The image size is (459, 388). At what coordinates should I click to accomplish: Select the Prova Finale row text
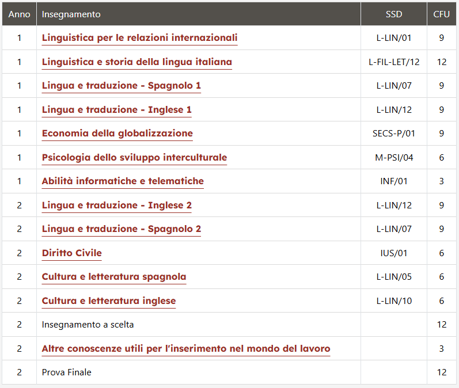pos(66,372)
